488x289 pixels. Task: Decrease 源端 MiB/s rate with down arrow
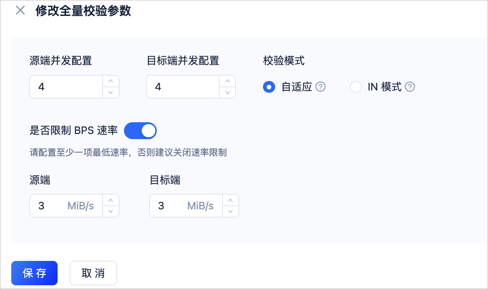[111, 211]
